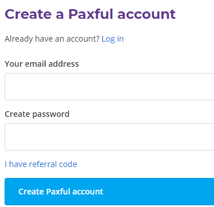Select the Create password input box
The width and height of the screenshot is (214, 207).
click(x=109, y=137)
